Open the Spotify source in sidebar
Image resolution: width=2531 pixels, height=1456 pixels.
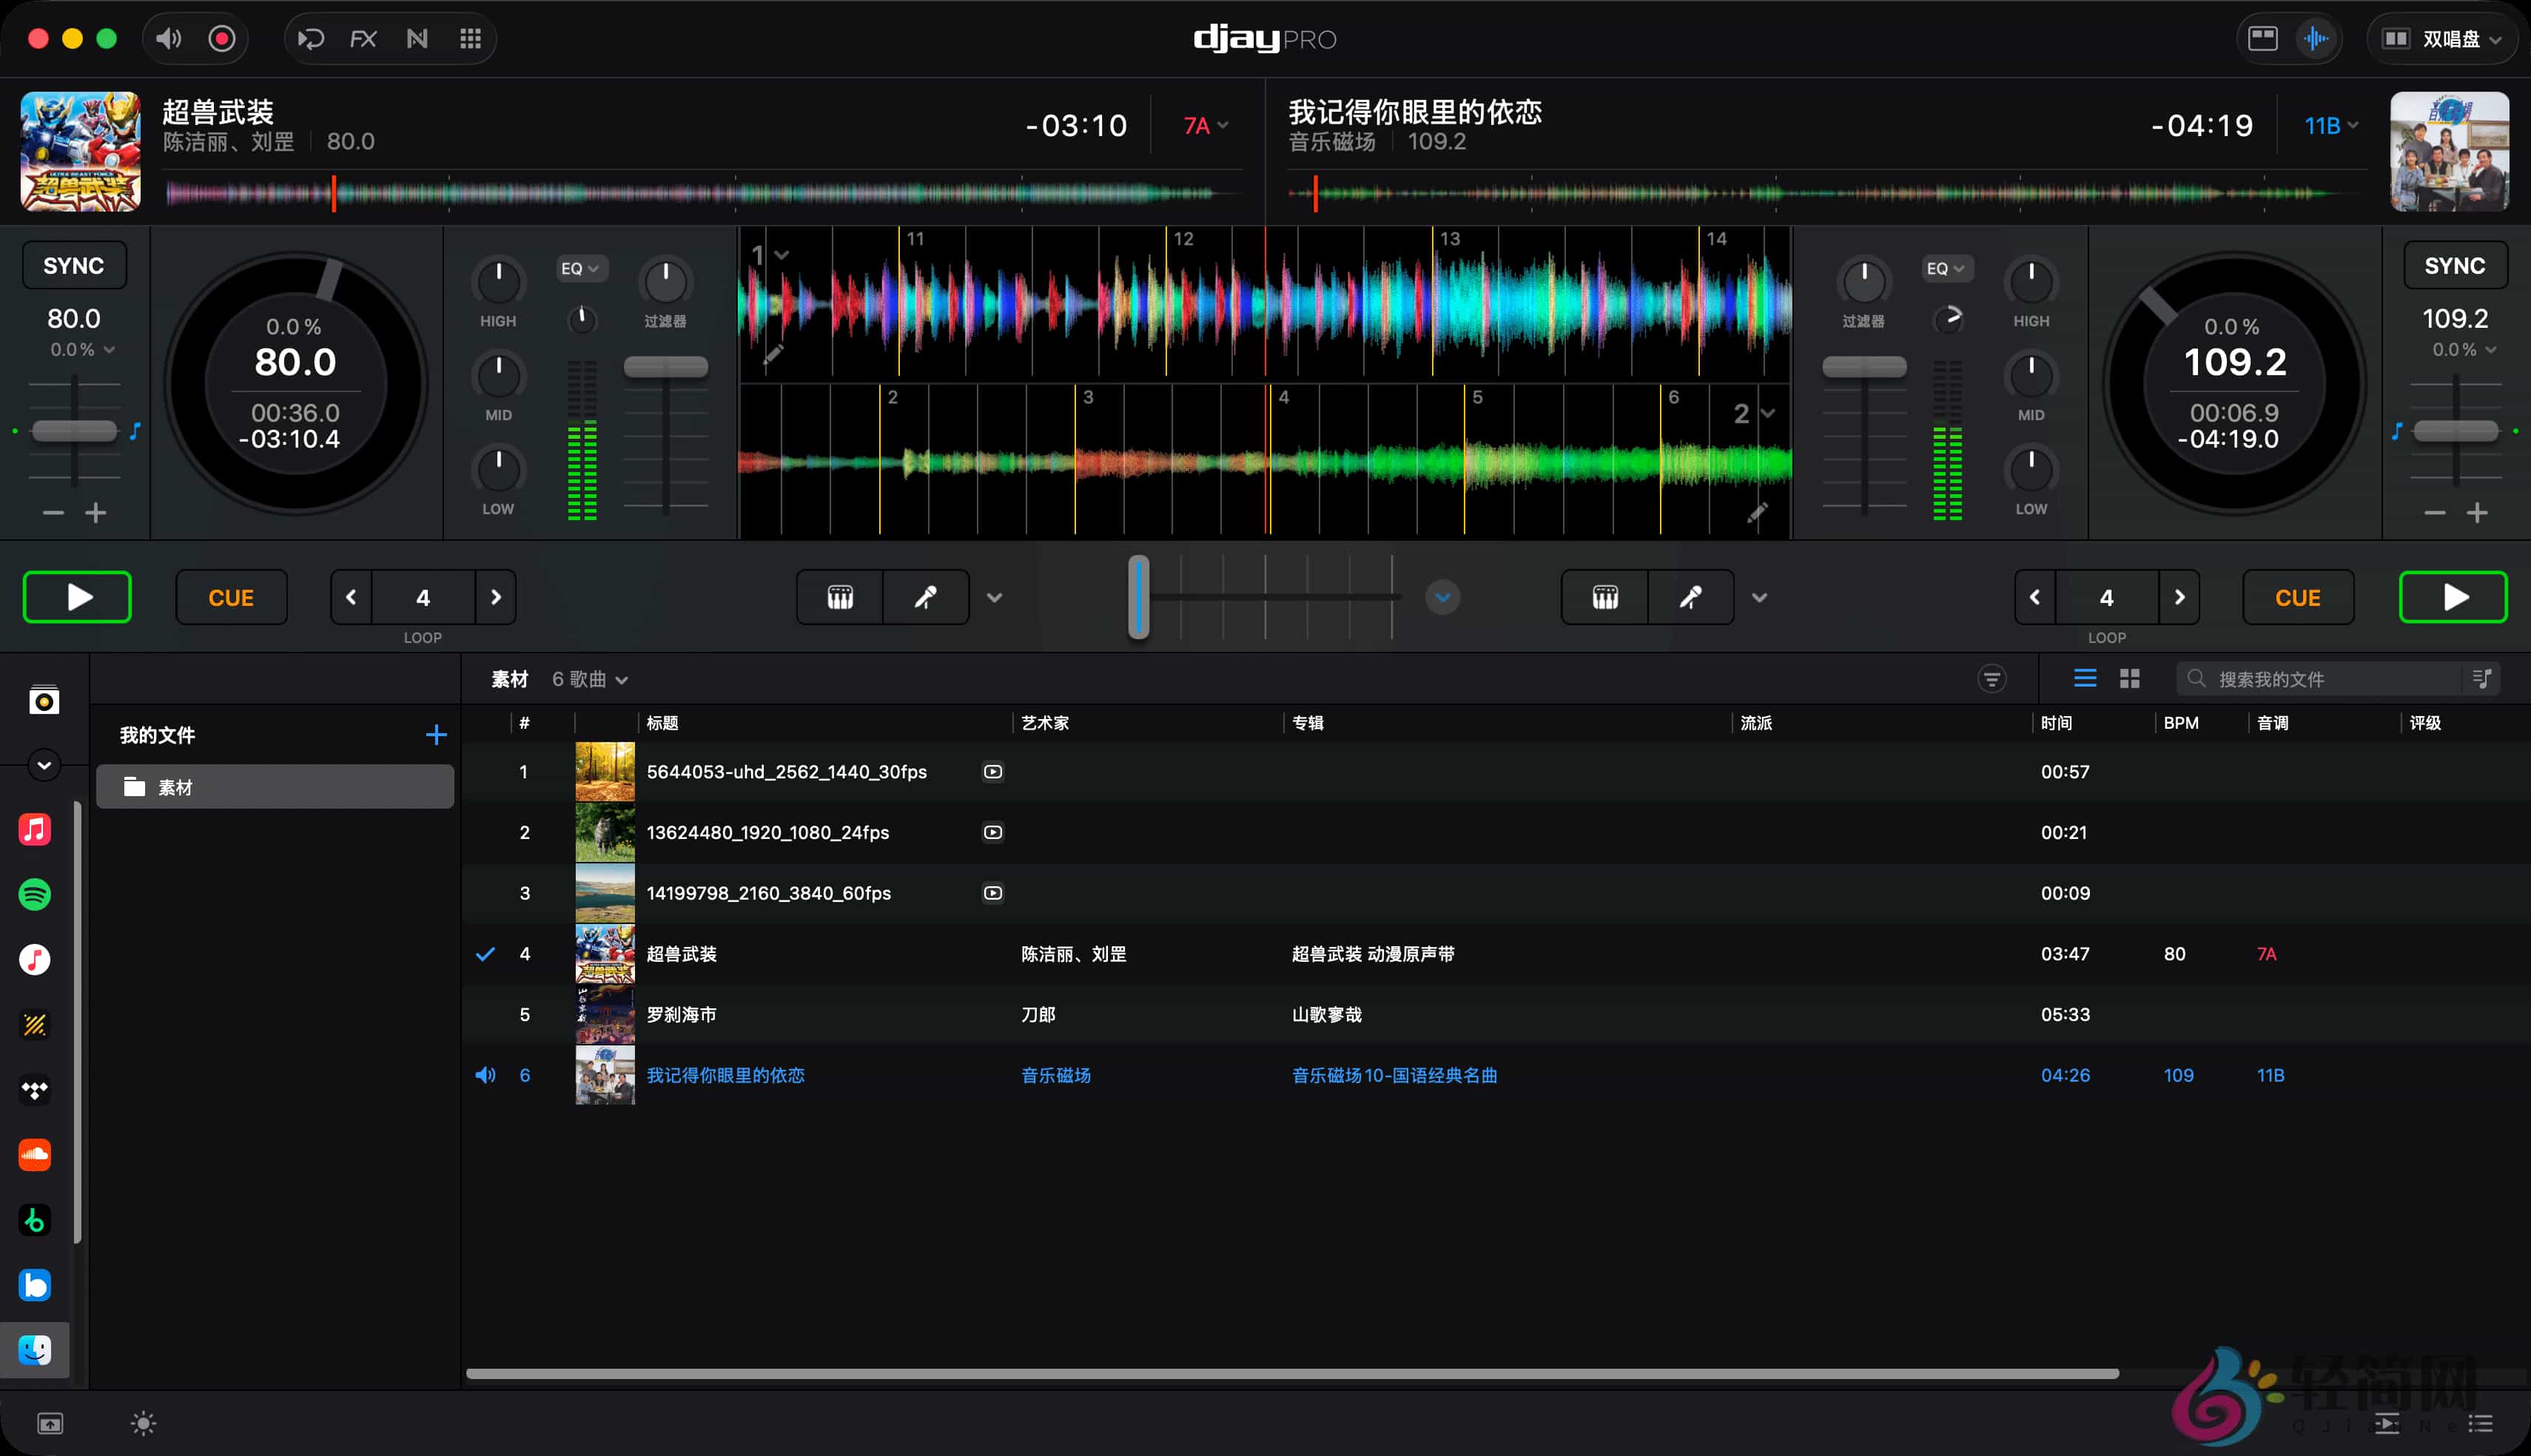point(35,894)
